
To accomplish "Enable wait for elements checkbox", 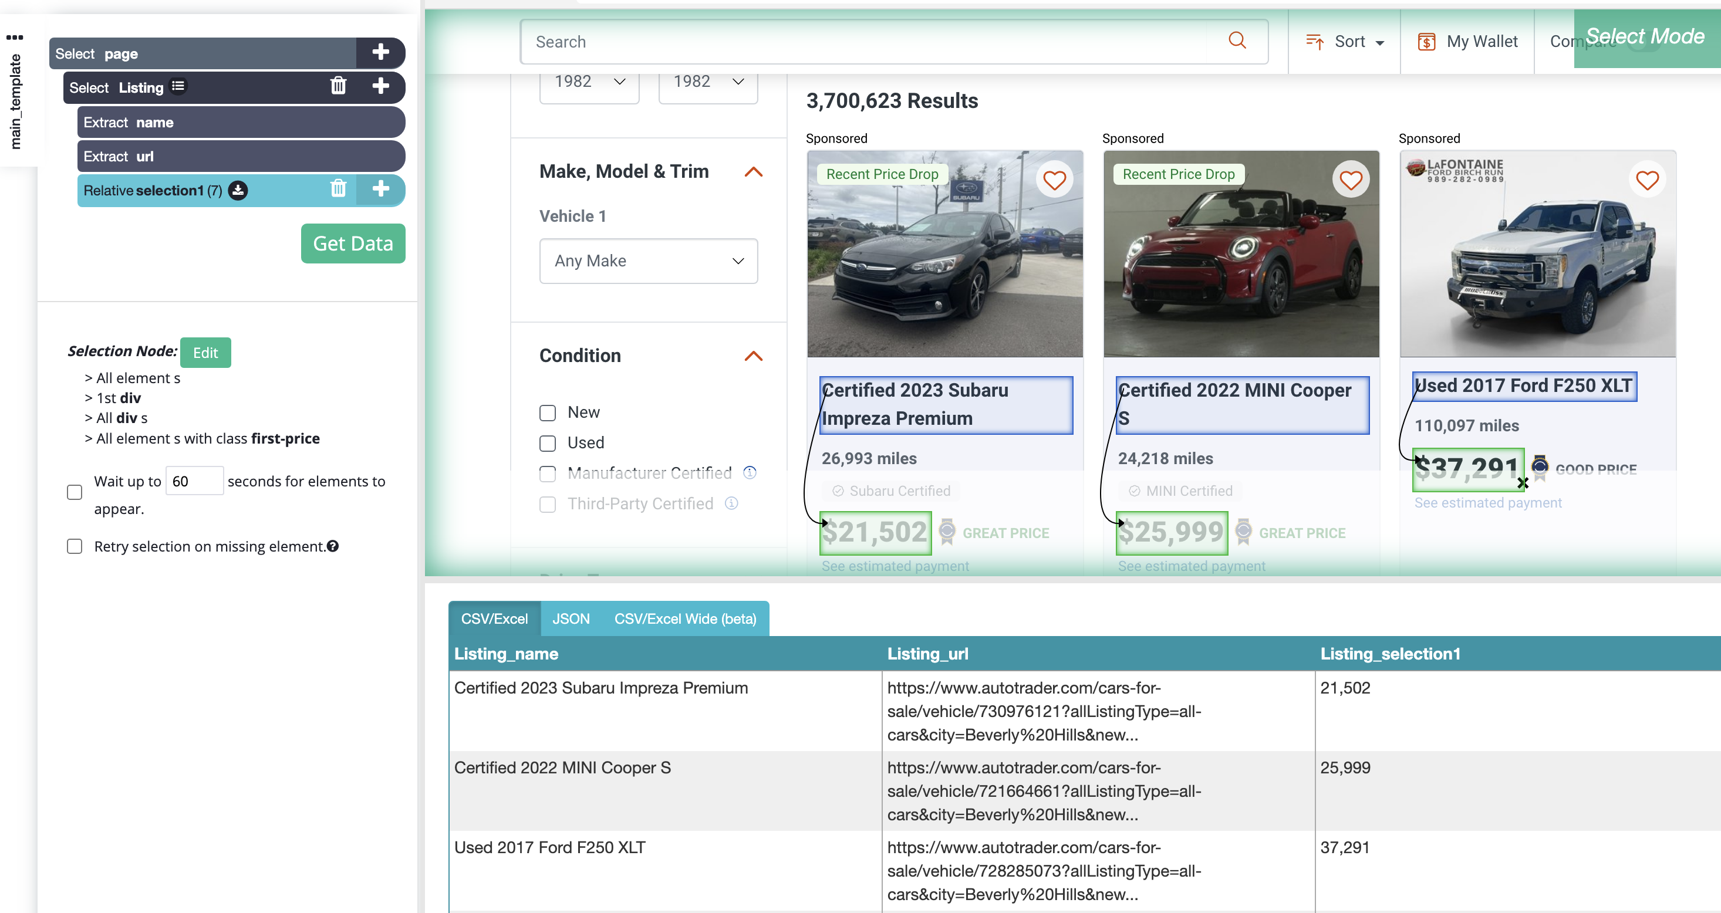I will pos(75,492).
